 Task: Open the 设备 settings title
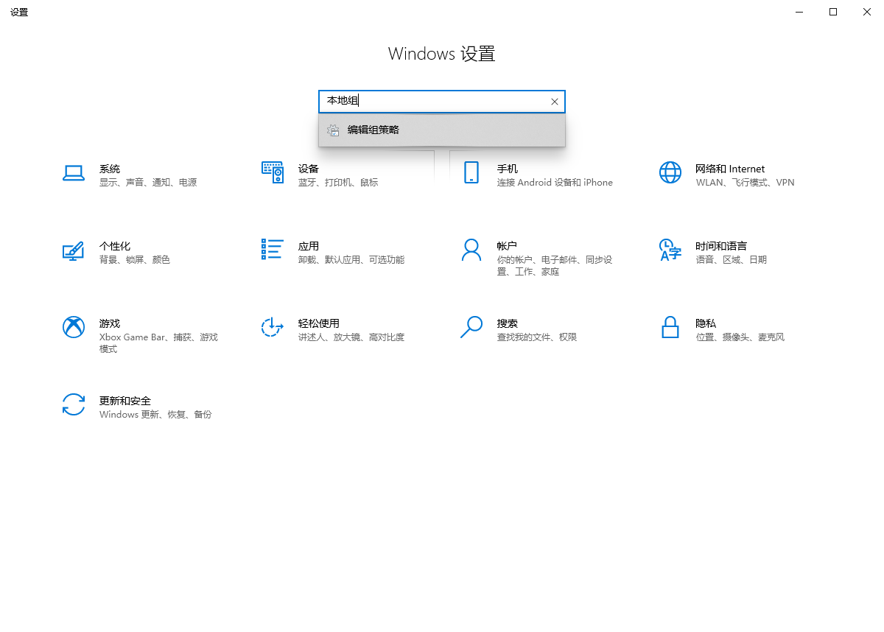[x=309, y=169]
